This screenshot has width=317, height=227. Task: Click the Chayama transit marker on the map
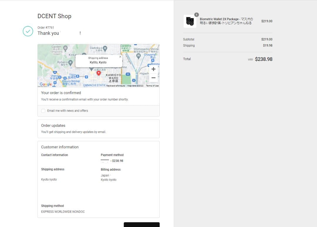point(153,60)
